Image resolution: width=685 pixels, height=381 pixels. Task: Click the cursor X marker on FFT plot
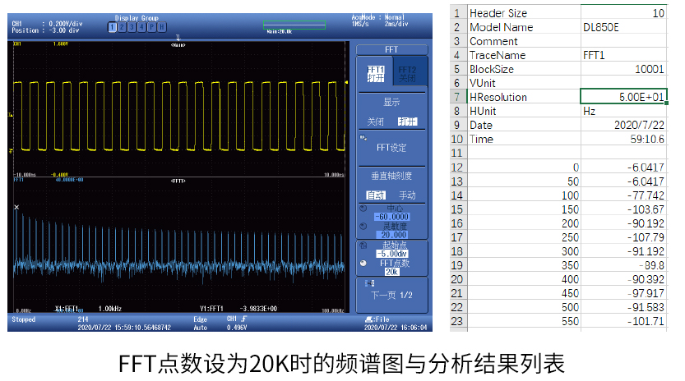[x=16, y=207]
